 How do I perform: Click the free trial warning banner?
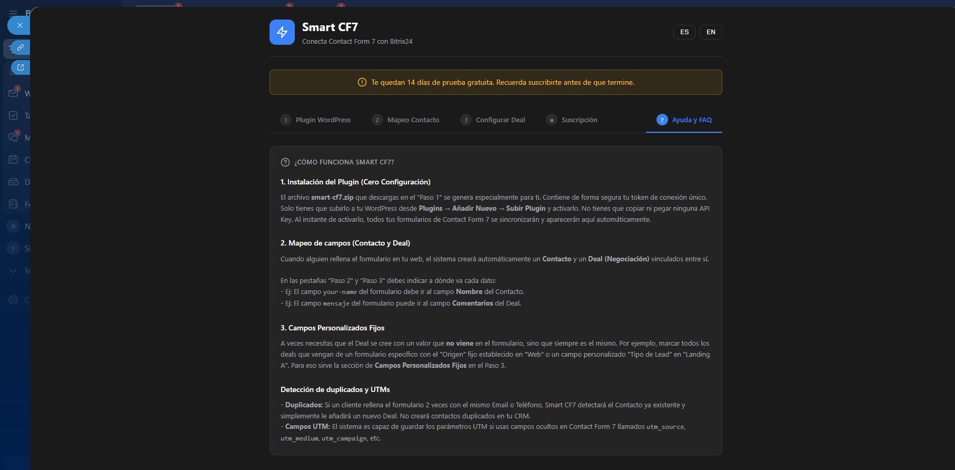495,82
